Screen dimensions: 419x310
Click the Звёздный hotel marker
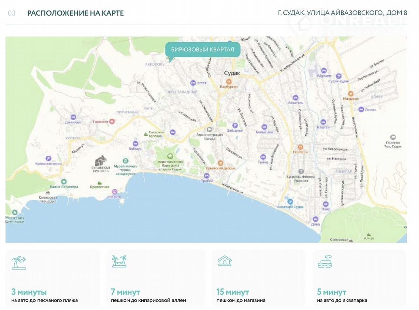tap(235, 125)
